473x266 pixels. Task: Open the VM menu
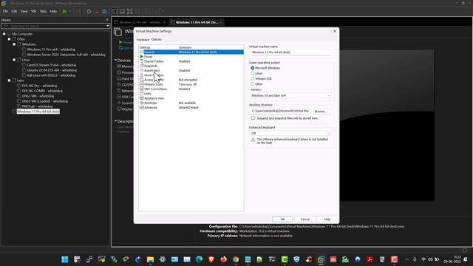(x=33, y=11)
